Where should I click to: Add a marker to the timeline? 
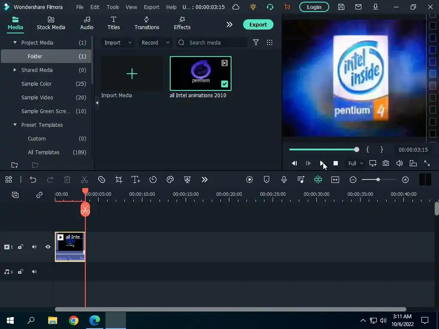tap(267, 179)
